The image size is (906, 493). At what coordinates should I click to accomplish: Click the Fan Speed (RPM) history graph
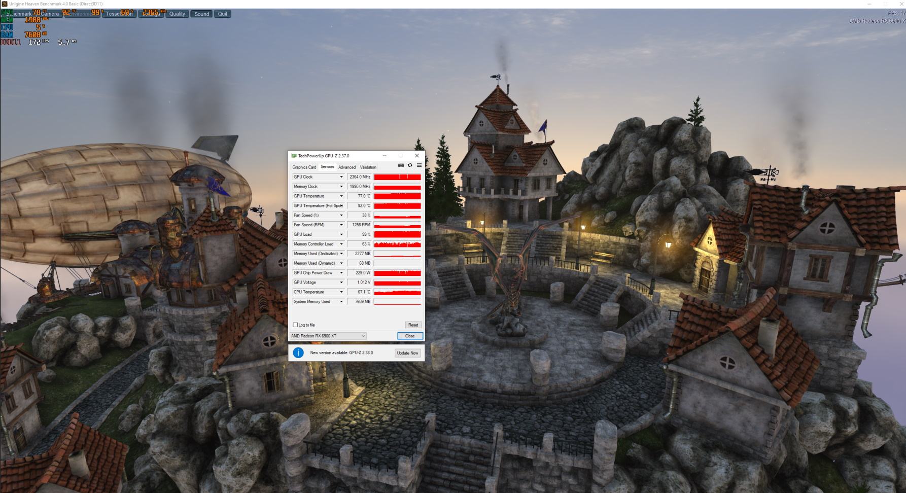pyautogui.click(x=398, y=225)
